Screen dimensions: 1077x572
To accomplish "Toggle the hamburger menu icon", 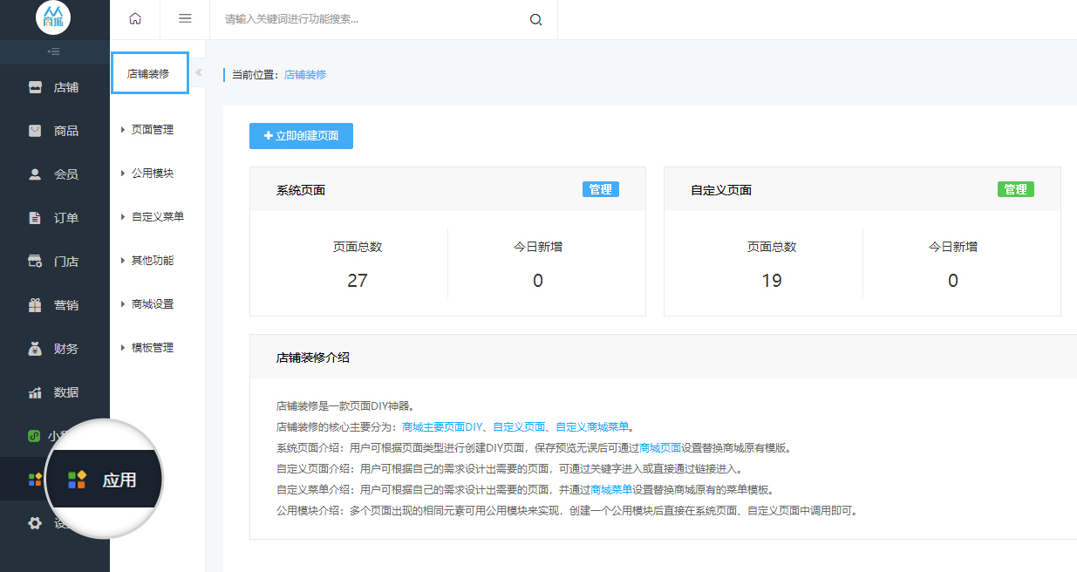I will (x=185, y=19).
